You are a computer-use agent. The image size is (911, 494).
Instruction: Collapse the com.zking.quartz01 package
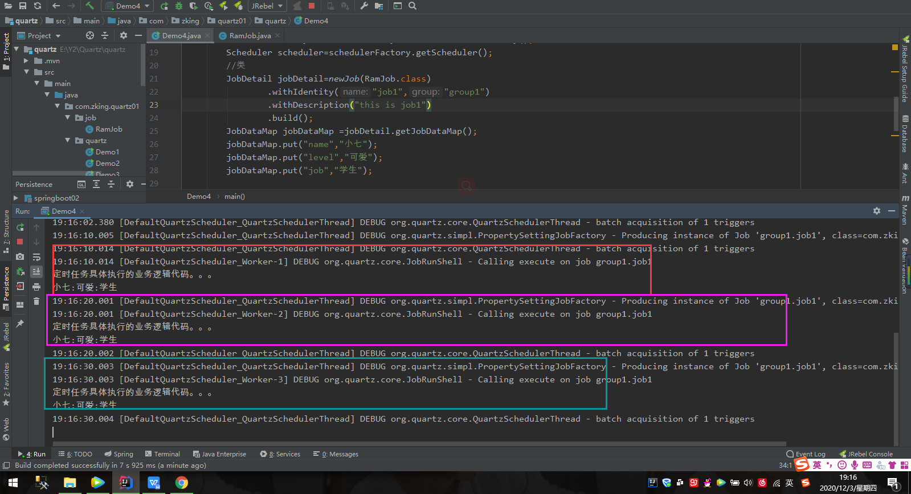[x=57, y=106]
